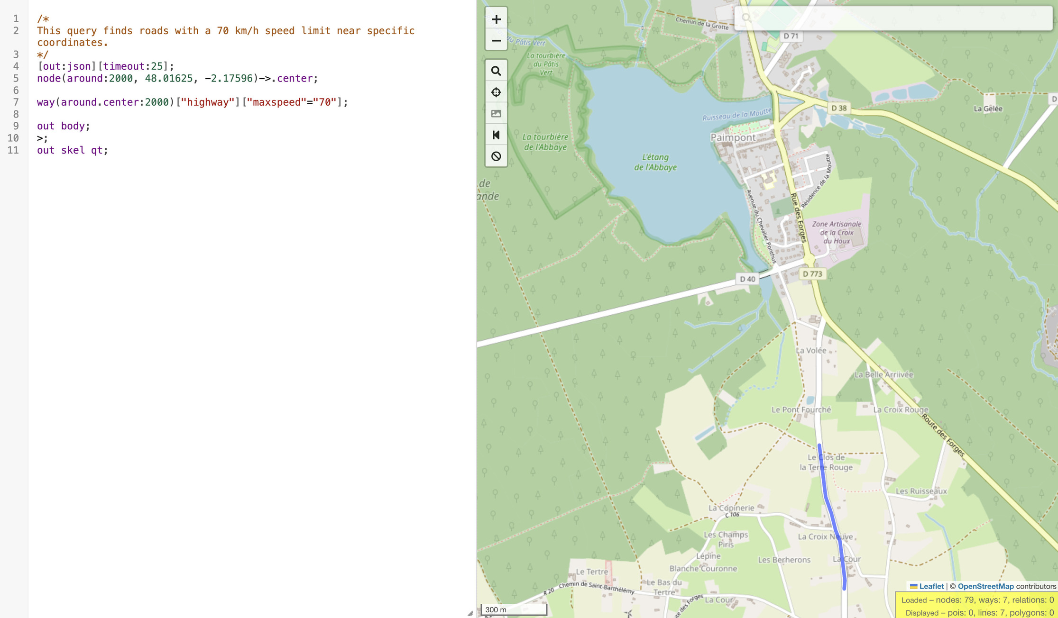This screenshot has width=1058, height=618.
Task: Open the OpenStreetMap attribution link
Action: pyautogui.click(x=985, y=586)
